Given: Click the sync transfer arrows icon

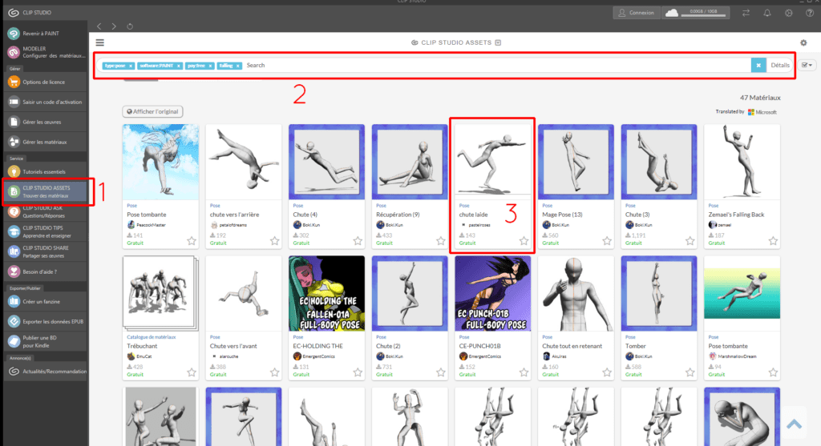Looking at the screenshot, I should pos(746,13).
